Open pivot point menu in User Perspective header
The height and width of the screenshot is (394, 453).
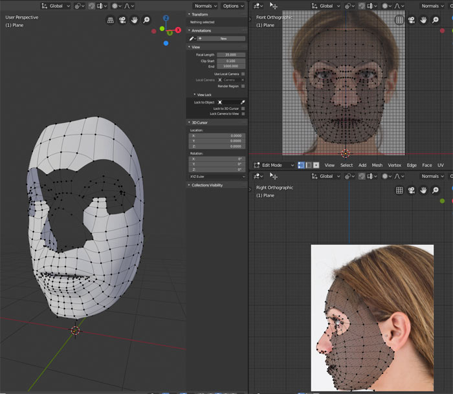[80, 6]
